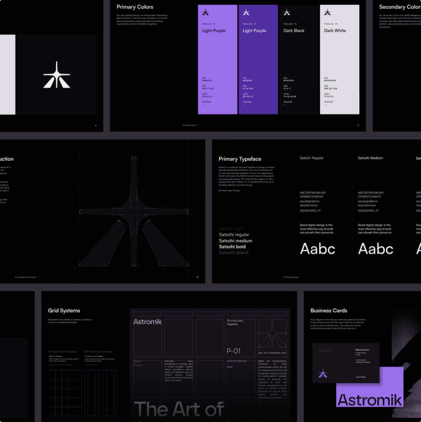The width and height of the screenshot is (421, 422).
Task: Select the Primary color 01 Light Purple swatch
Action: [218, 60]
